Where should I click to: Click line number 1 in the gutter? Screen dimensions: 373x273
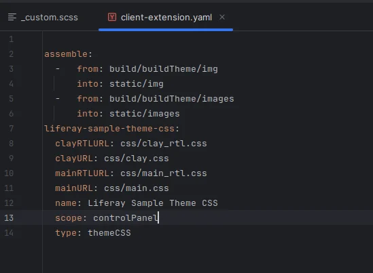[11, 39]
